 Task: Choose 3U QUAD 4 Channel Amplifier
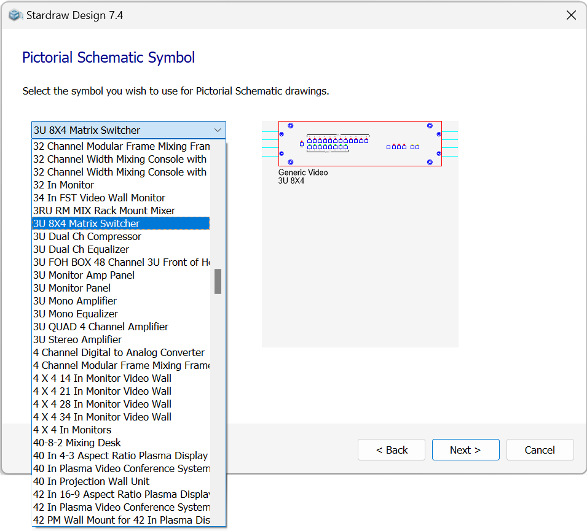pos(121,327)
